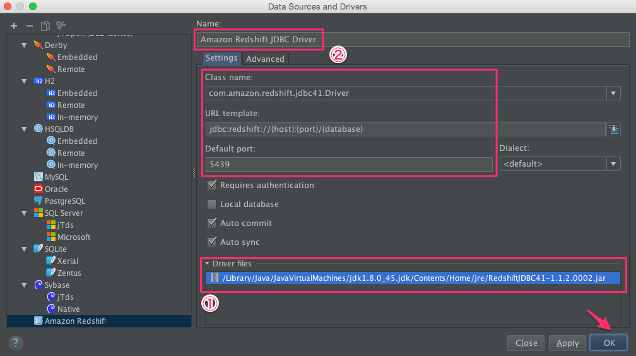Toggle Requires authentication checkbox

tap(212, 185)
